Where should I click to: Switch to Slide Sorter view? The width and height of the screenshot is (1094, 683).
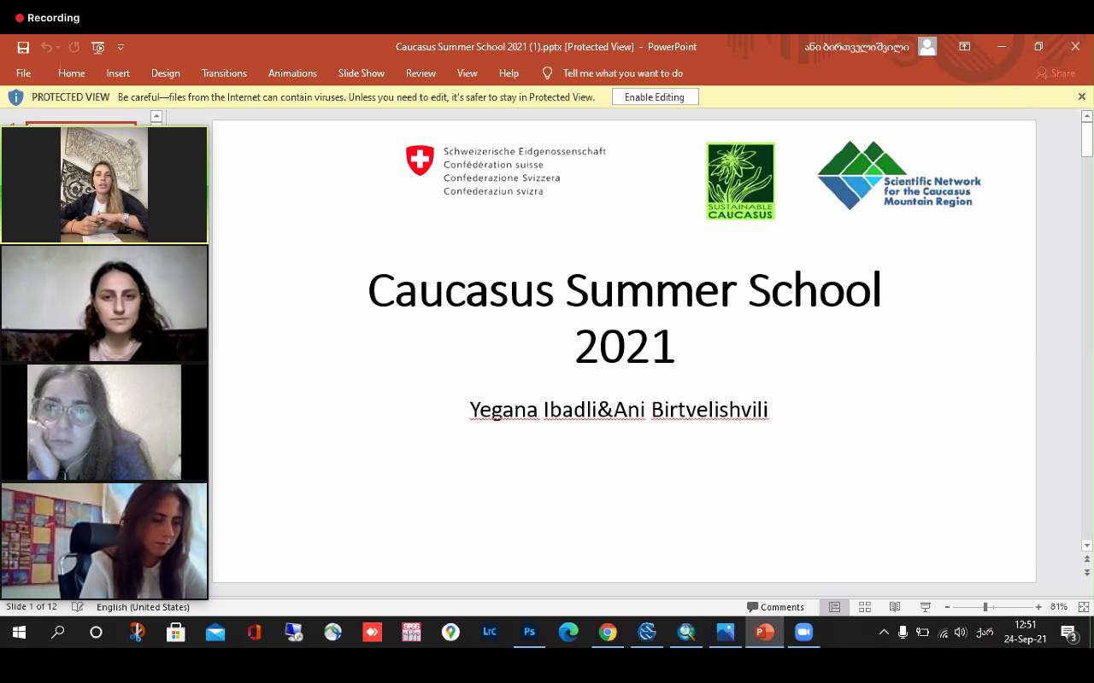(x=865, y=607)
